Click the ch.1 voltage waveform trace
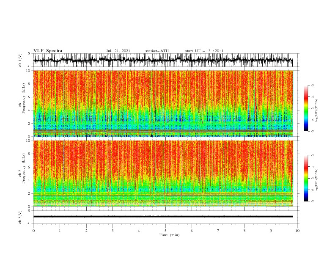This screenshot has width=335, height=259. tap(163, 60)
